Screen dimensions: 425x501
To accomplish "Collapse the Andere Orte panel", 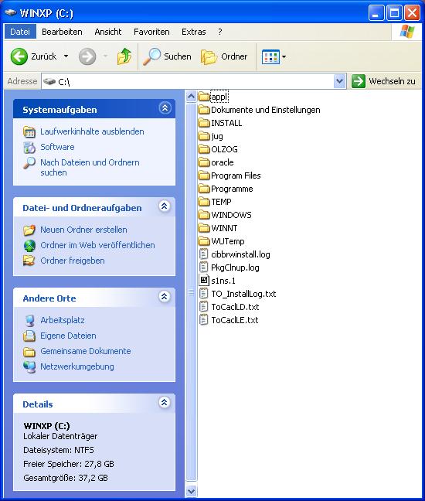I will coord(164,297).
